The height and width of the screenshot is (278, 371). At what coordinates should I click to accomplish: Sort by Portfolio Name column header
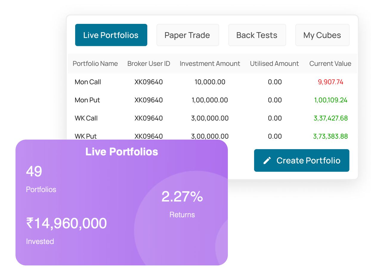pos(95,64)
